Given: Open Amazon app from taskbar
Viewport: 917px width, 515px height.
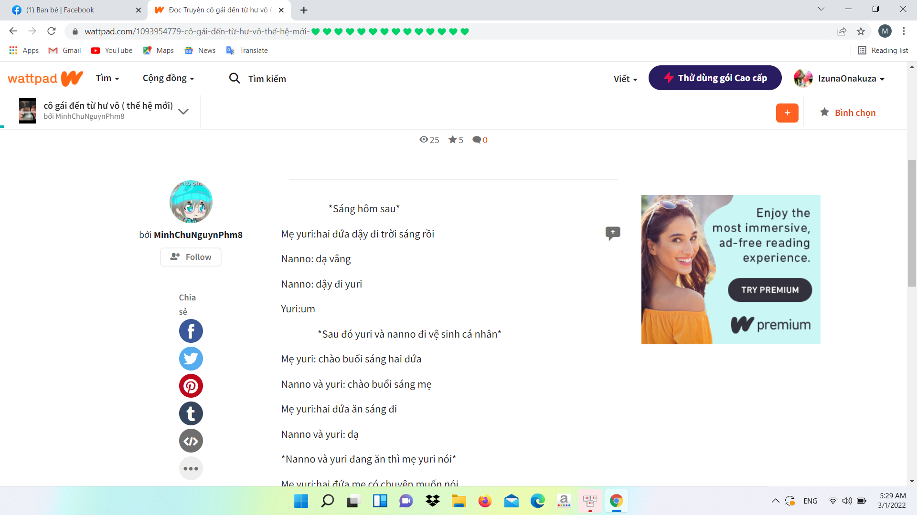Looking at the screenshot, I should (x=564, y=501).
